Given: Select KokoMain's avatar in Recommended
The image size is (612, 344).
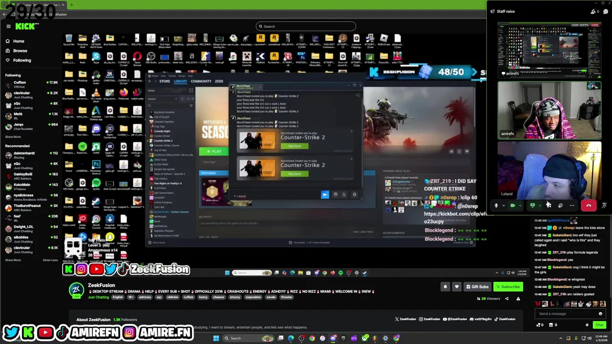Looking at the screenshot, I should (x=8, y=187).
